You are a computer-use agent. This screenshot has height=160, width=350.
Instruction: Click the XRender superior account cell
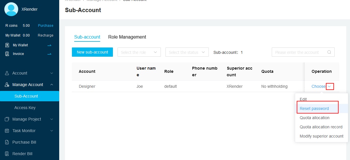(234, 86)
